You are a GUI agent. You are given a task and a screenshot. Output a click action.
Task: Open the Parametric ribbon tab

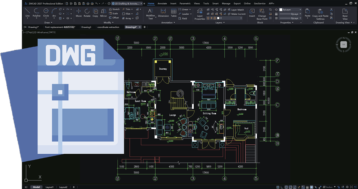185,4
